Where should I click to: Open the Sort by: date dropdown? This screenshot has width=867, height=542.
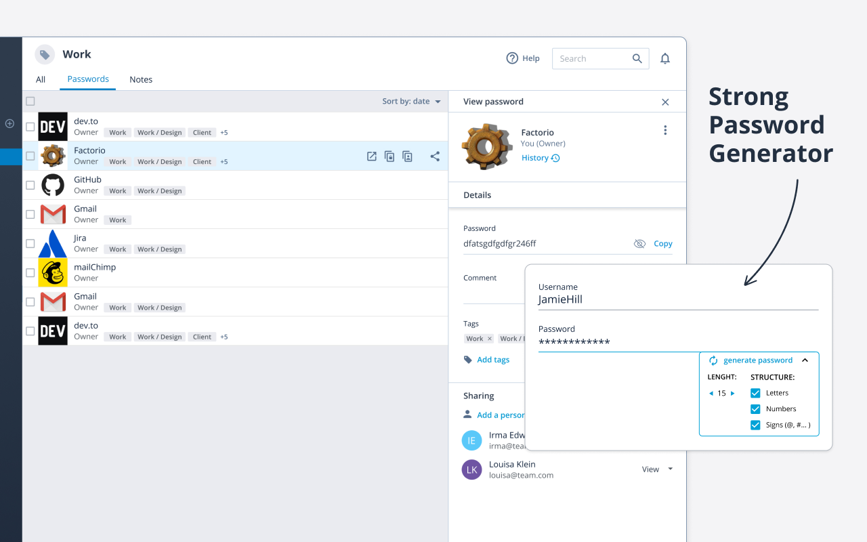pos(411,102)
